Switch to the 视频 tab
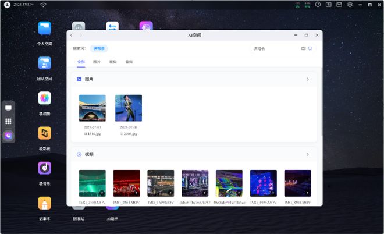384x234 pixels. pos(113,61)
